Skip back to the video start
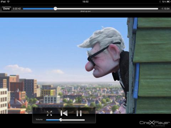Image resolution: width=171 pixels, height=128 pixels. point(64,113)
